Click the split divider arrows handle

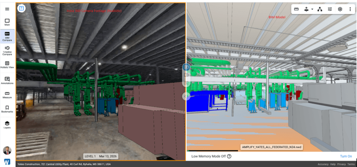(186, 96)
